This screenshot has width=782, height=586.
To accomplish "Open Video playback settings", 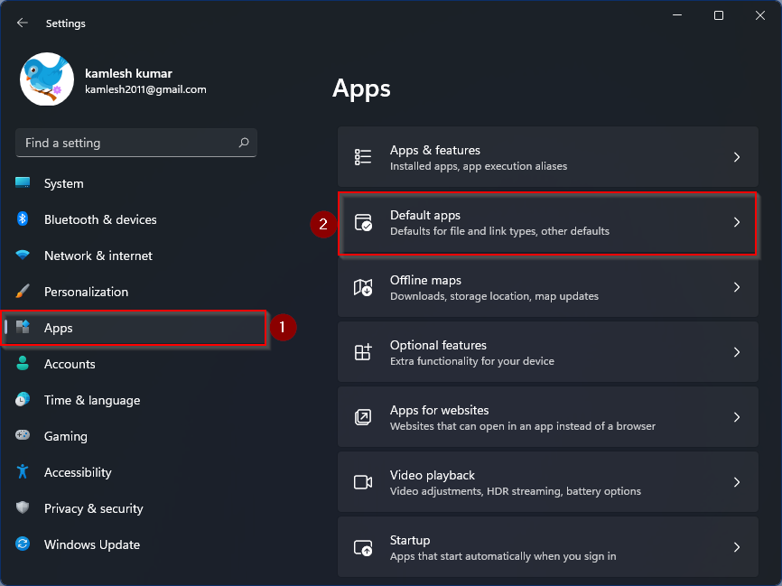I will tap(547, 482).
